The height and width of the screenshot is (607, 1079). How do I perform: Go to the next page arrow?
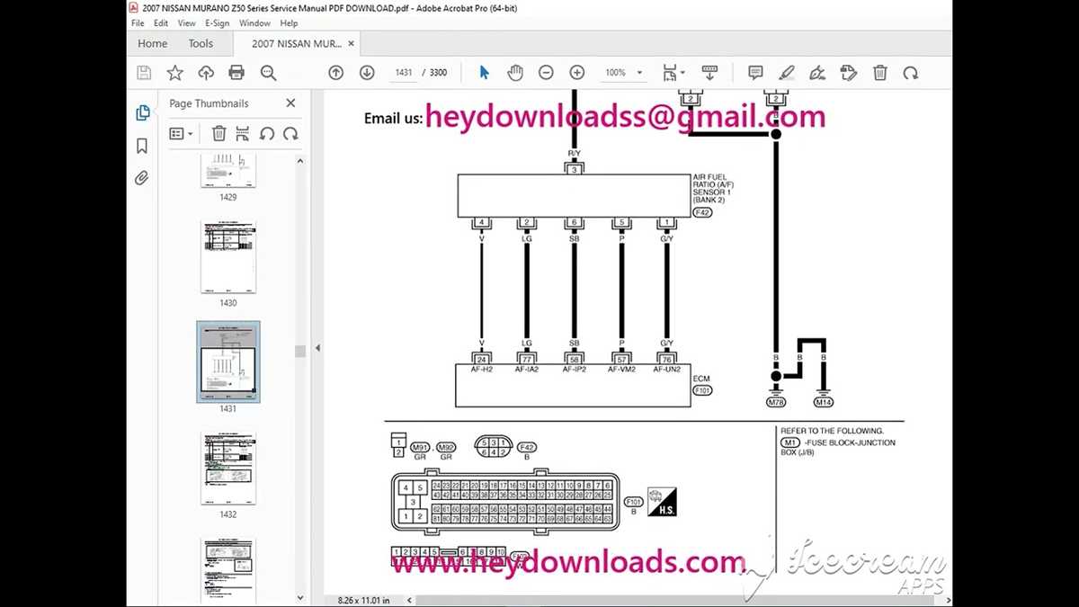(x=367, y=73)
